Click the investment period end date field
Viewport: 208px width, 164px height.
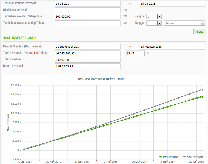172,4
